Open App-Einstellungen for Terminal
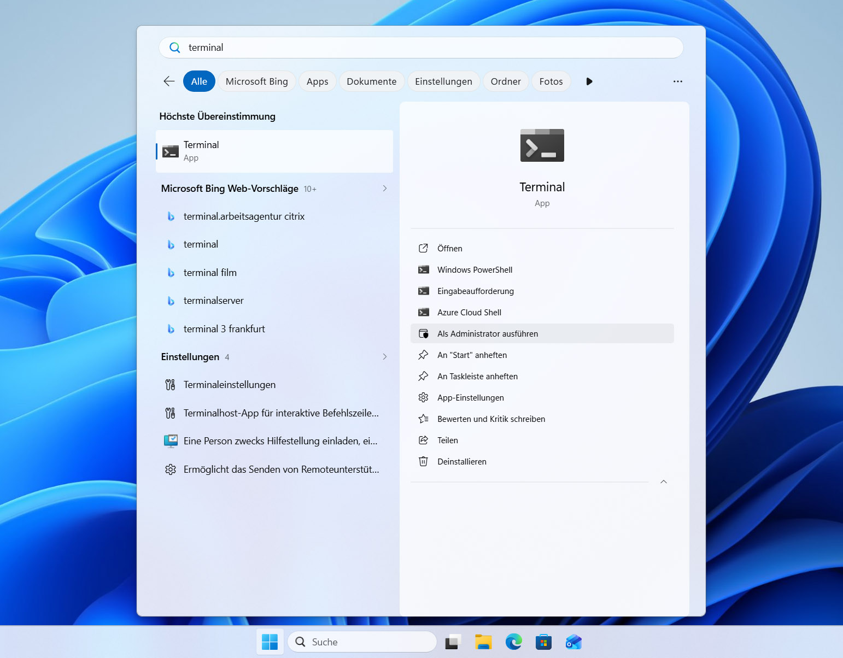843x658 pixels. pyautogui.click(x=542, y=398)
